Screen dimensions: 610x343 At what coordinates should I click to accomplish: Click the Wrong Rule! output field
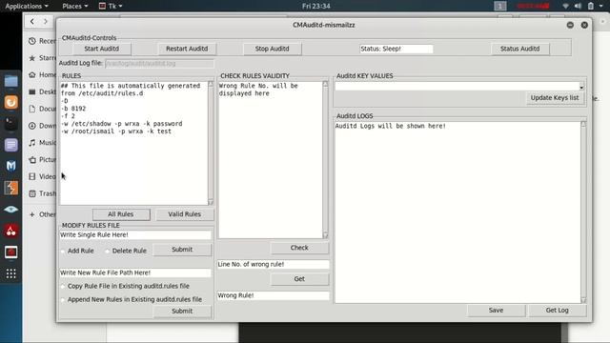[273, 295]
